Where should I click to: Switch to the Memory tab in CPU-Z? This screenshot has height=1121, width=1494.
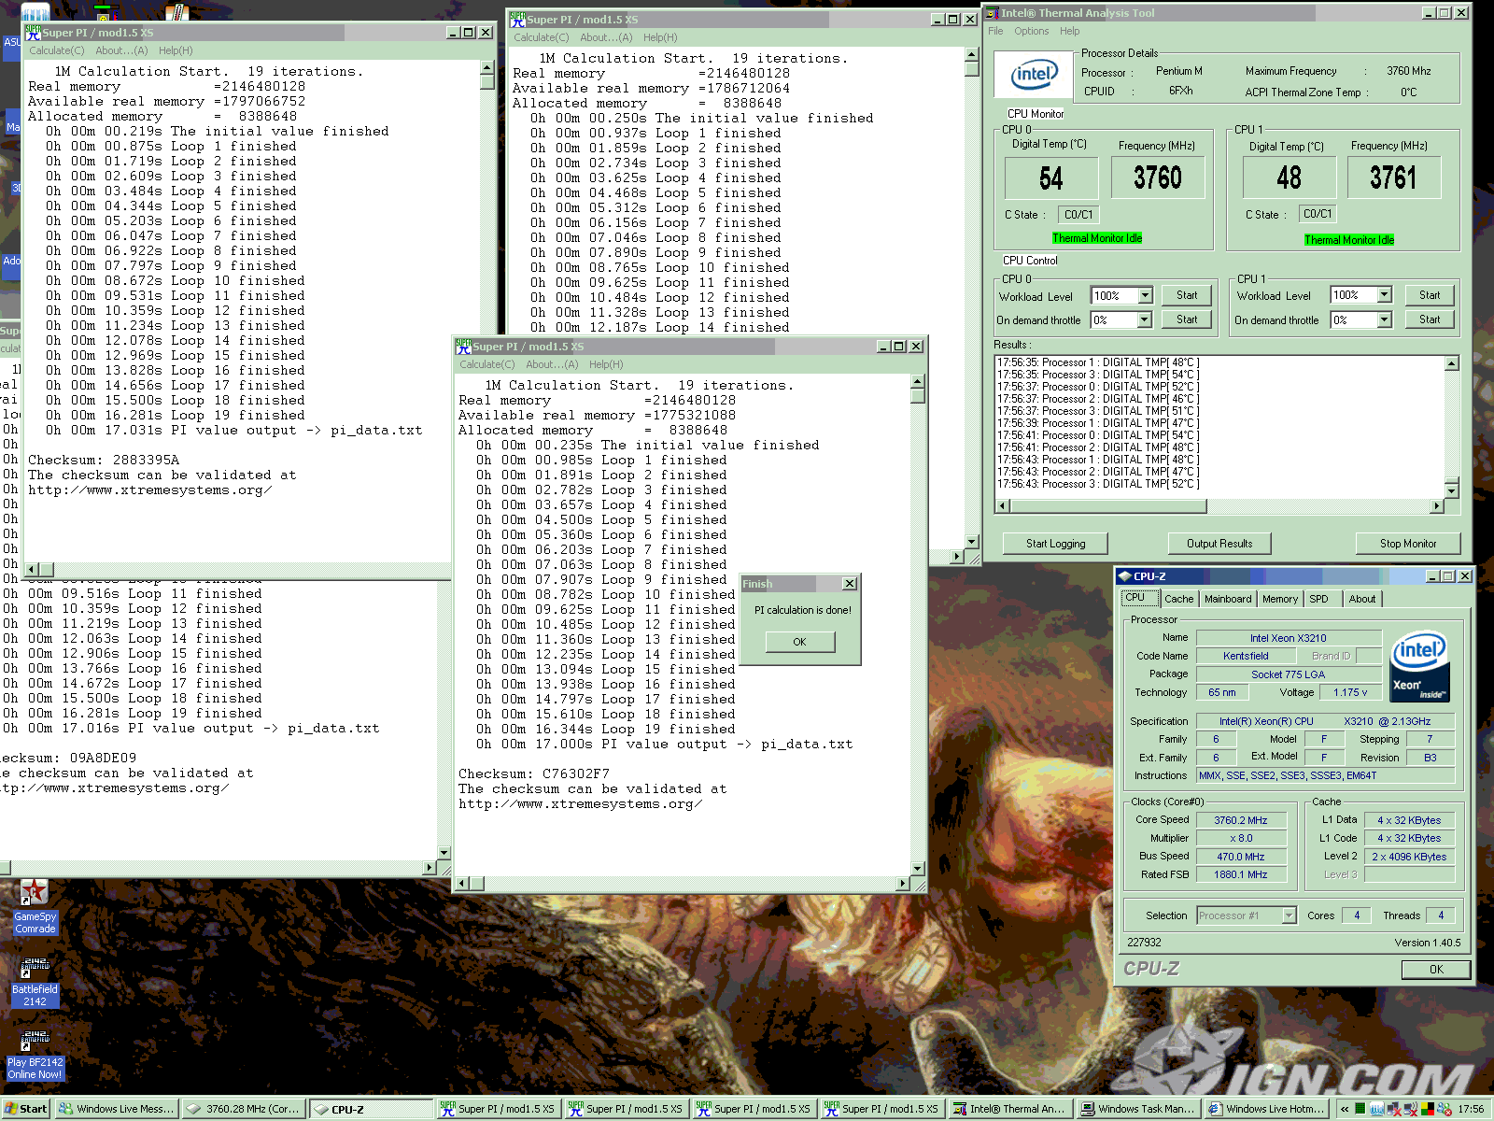(1280, 599)
